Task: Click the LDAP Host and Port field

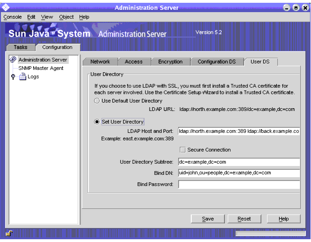Action: coord(239,131)
